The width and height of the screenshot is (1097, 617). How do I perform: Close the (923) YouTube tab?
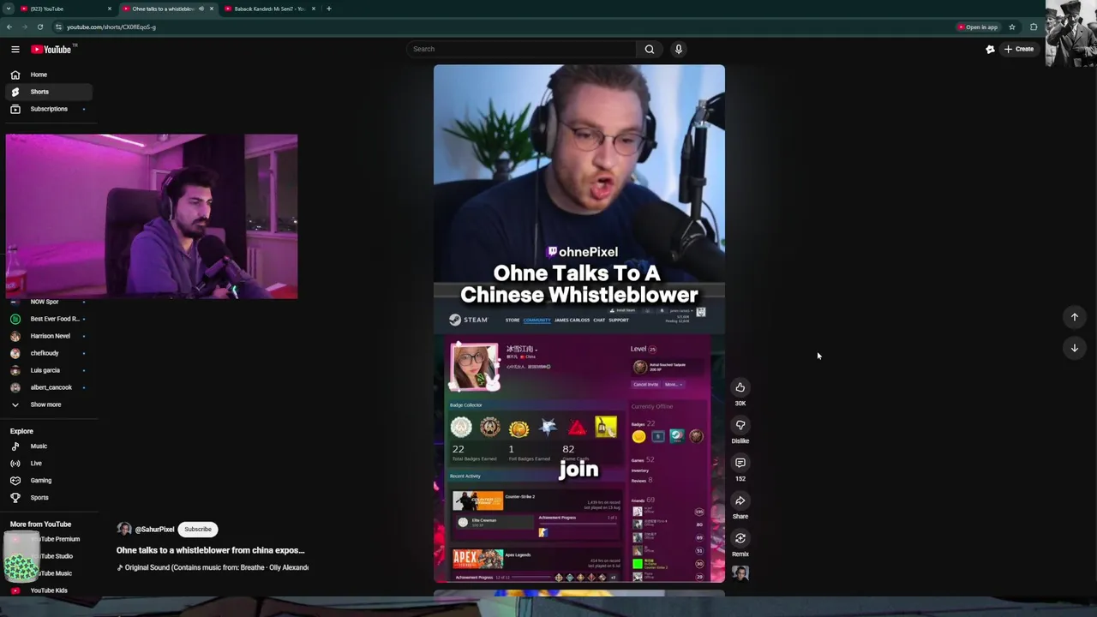(x=110, y=9)
